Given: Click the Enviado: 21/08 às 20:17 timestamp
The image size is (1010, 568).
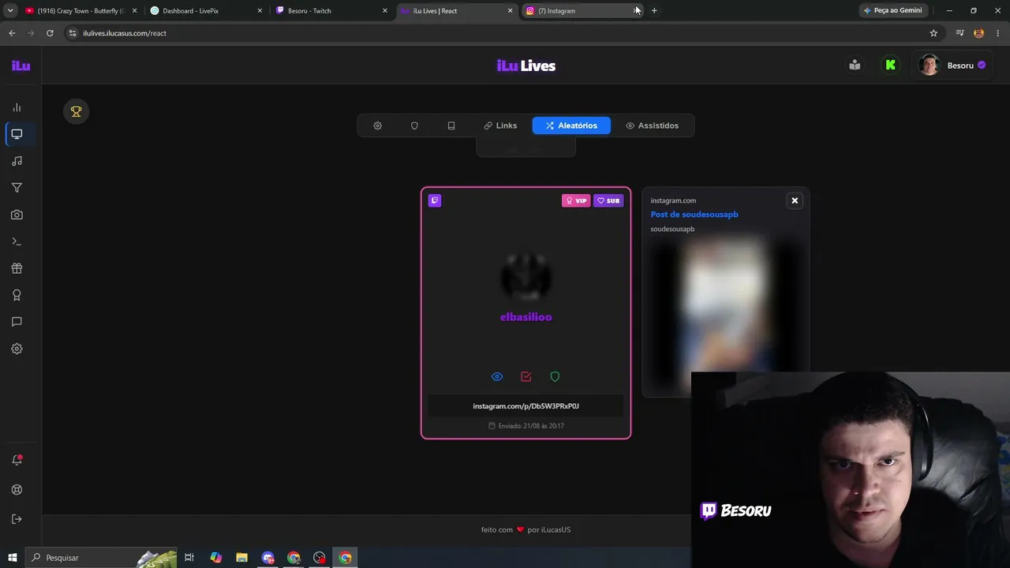Looking at the screenshot, I should (526, 426).
